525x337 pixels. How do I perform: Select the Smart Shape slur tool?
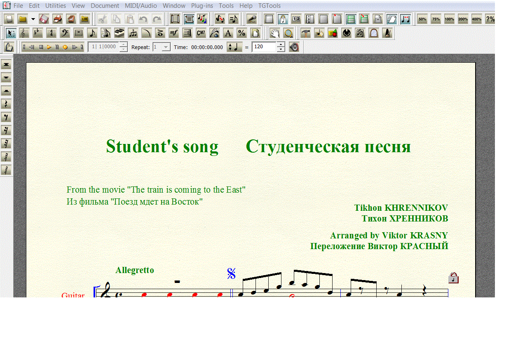pos(147,33)
